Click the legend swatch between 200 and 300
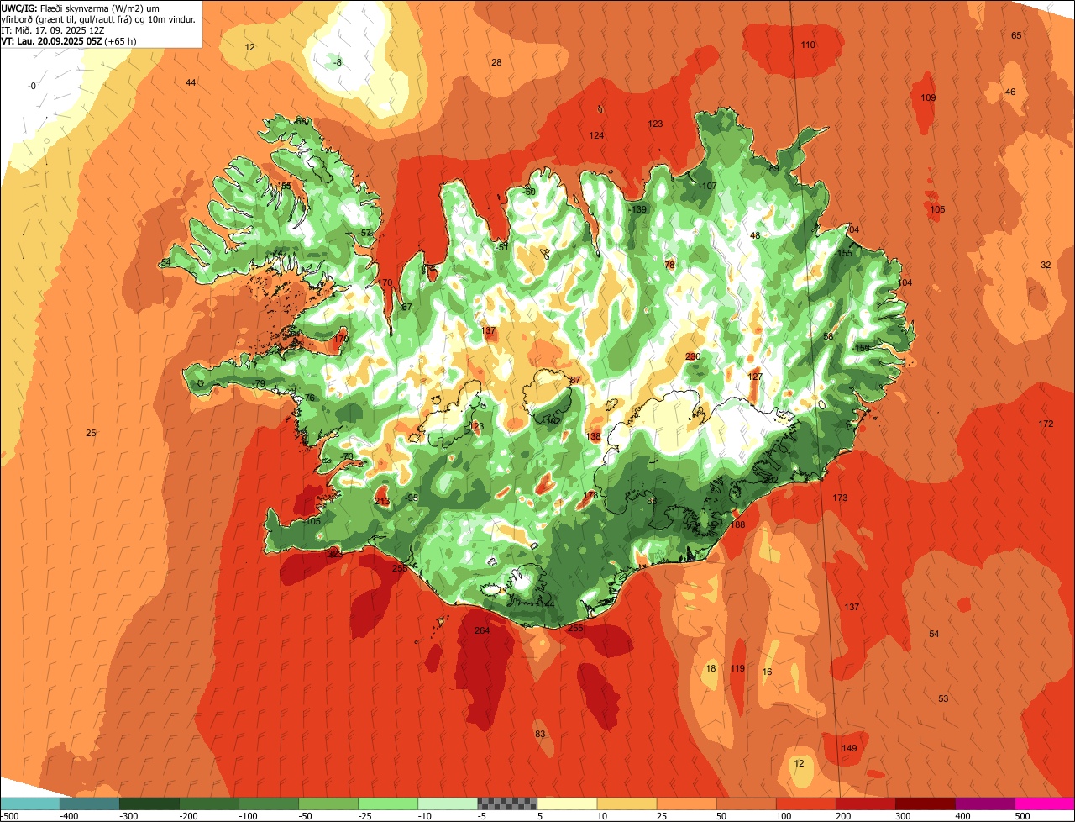 (x=865, y=804)
